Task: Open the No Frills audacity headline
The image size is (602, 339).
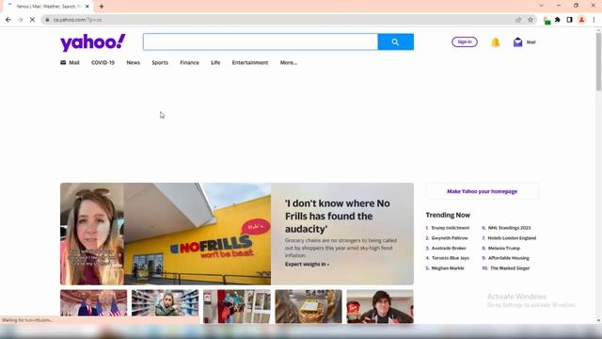Action: tap(338, 216)
